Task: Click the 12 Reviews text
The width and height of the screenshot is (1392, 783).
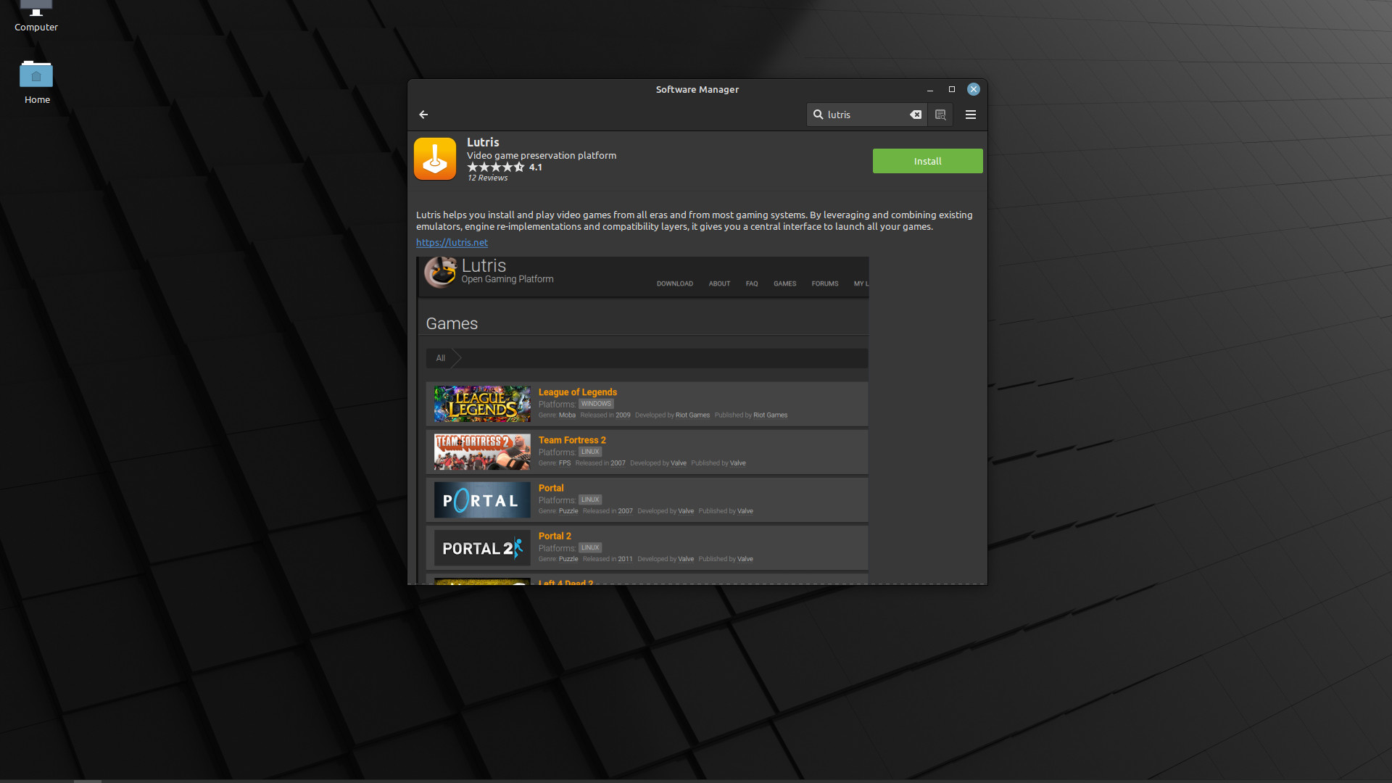Action: 487,178
